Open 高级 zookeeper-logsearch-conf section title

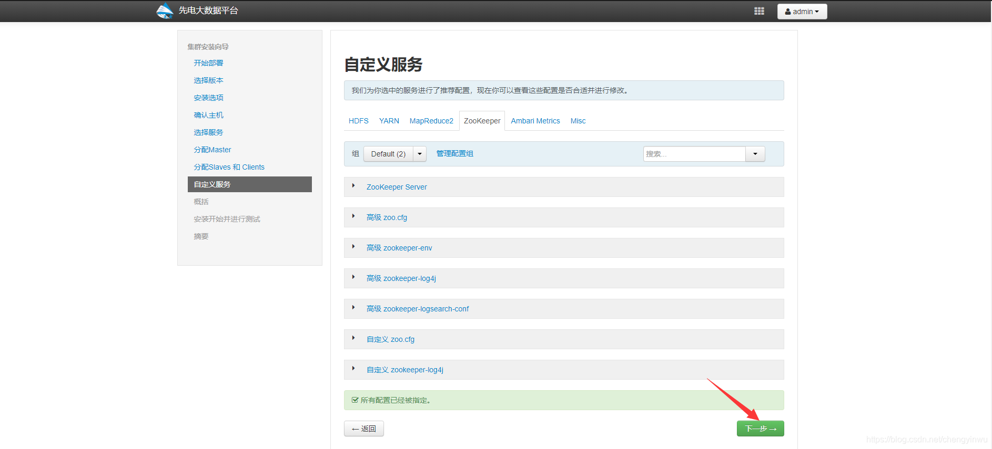tap(418, 309)
